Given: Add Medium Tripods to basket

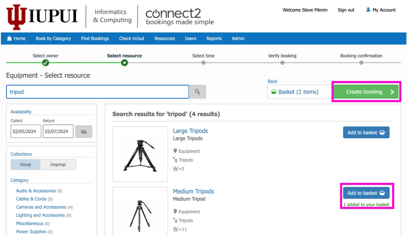Looking at the screenshot, I should point(366,193).
